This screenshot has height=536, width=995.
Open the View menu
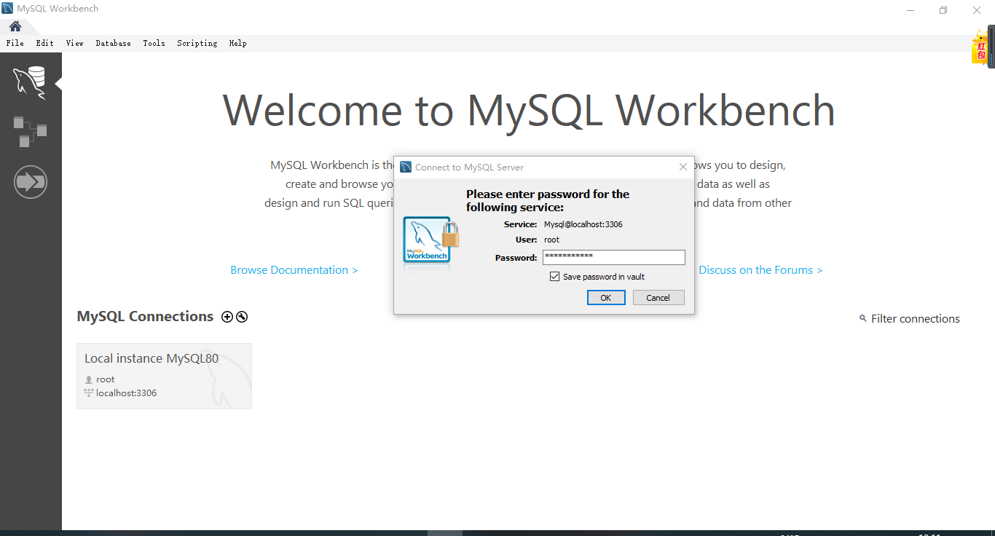coord(75,43)
